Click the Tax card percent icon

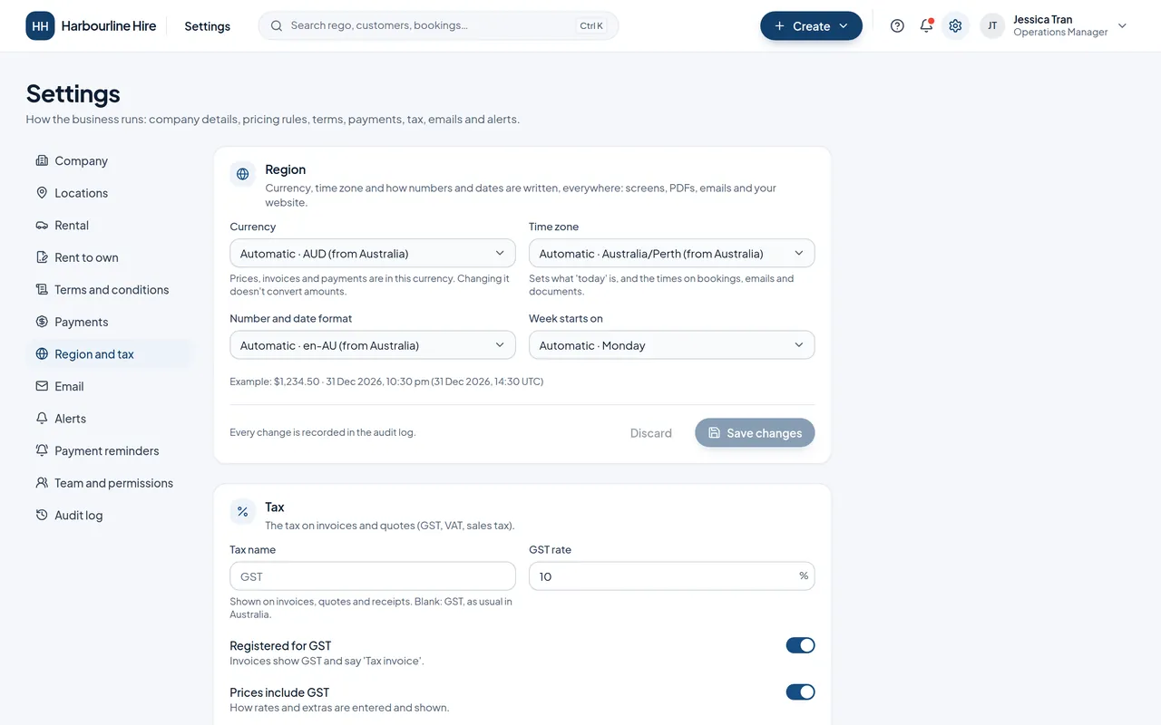coord(243,512)
